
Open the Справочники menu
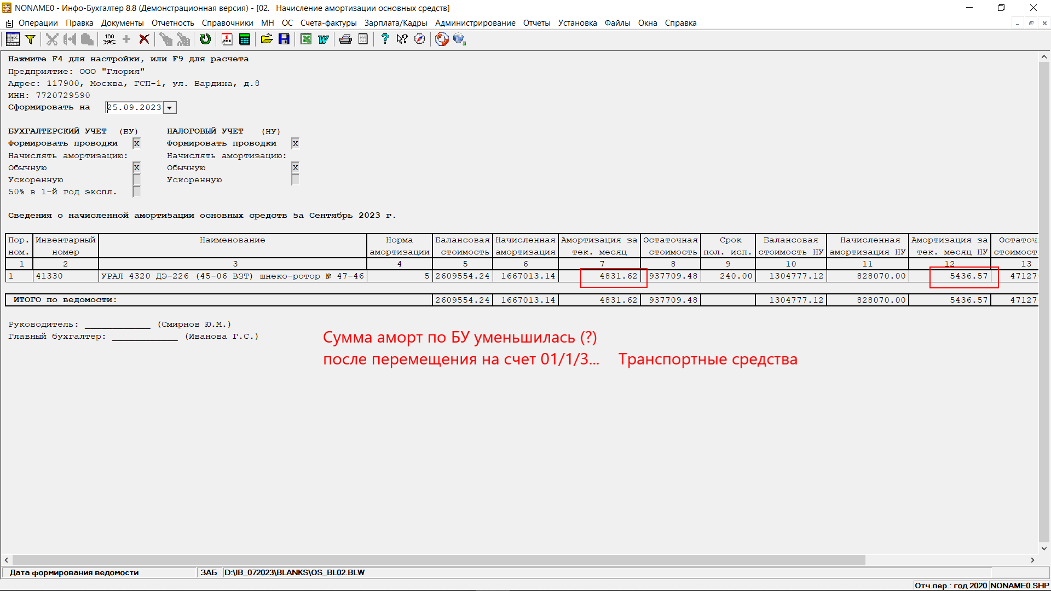[227, 23]
